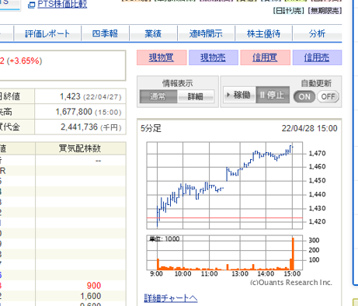Click the 現物買 button

point(162,57)
